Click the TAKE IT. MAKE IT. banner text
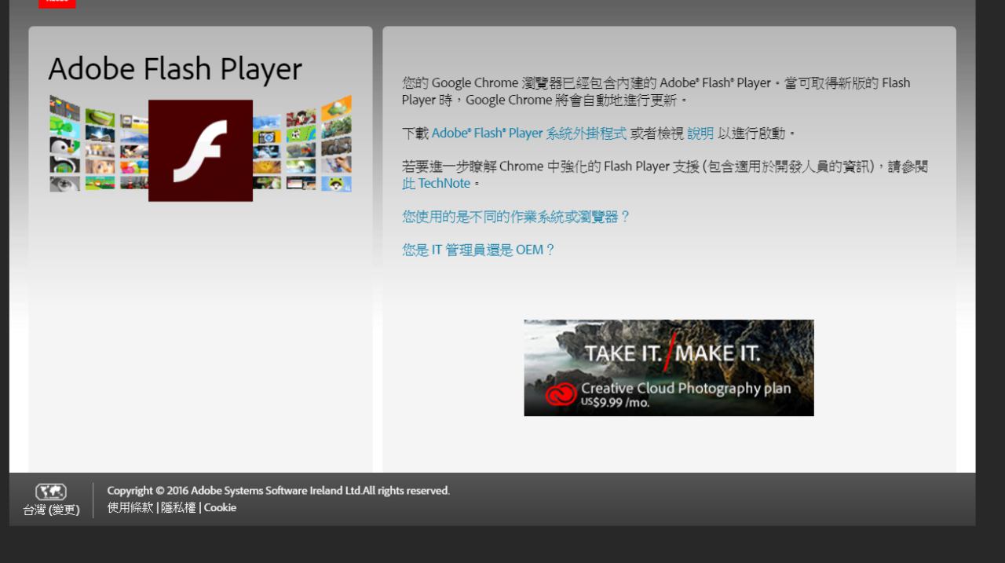 (x=672, y=353)
